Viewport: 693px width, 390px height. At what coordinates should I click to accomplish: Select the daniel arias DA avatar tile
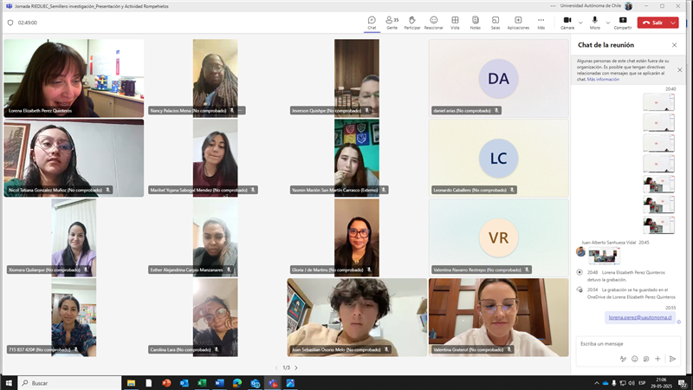[x=499, y=78]
